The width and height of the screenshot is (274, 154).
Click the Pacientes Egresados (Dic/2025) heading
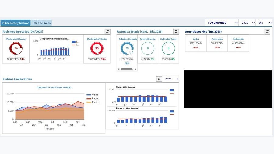(x=23, y=32)
